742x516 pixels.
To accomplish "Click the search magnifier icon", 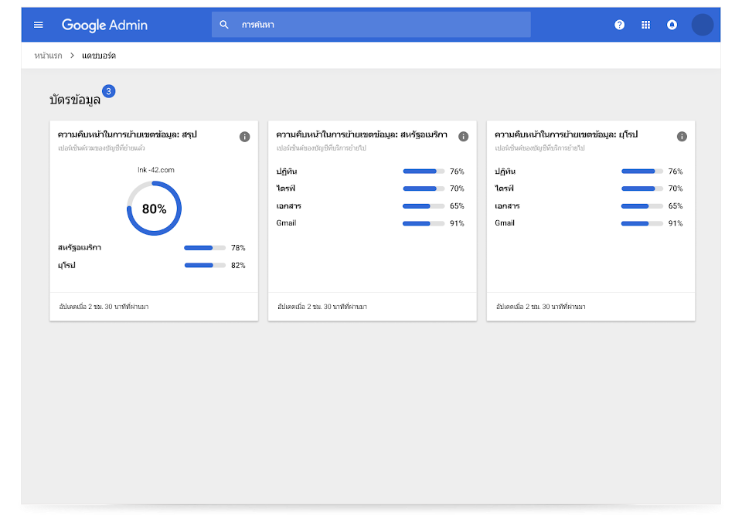I will (224, 25).
